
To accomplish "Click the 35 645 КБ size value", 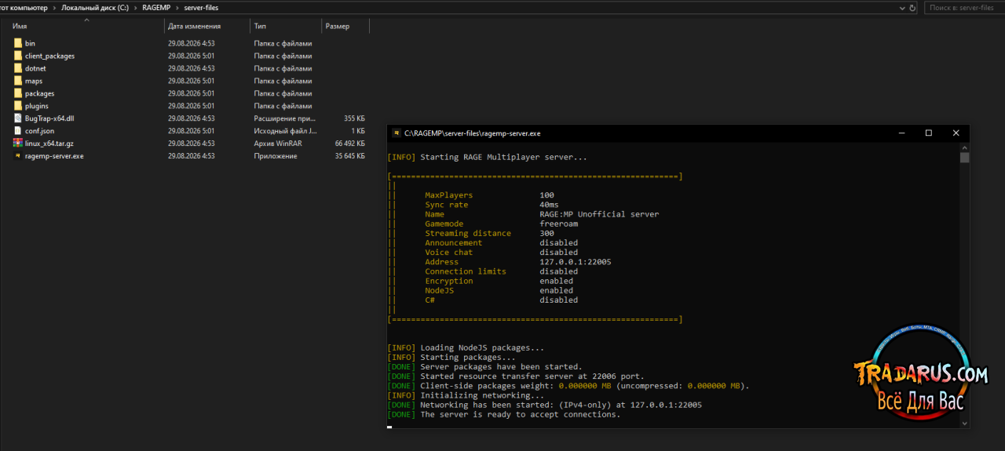I will [349, 156].
